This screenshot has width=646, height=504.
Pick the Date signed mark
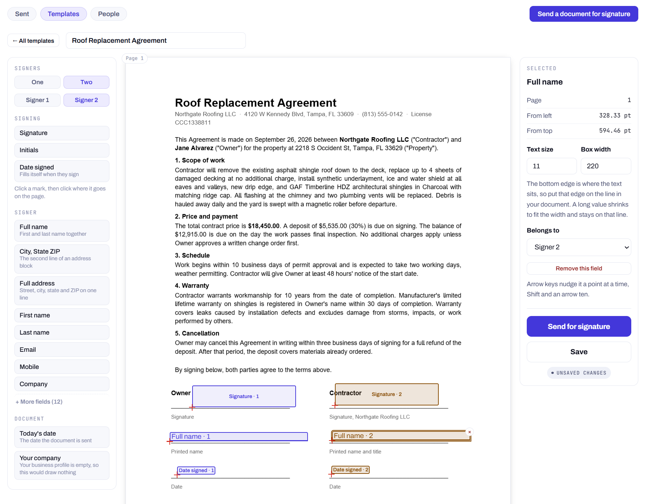point(62,171)
